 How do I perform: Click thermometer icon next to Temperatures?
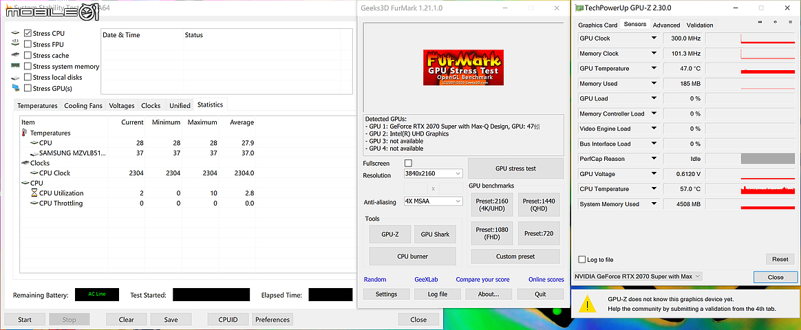point(25,133)
